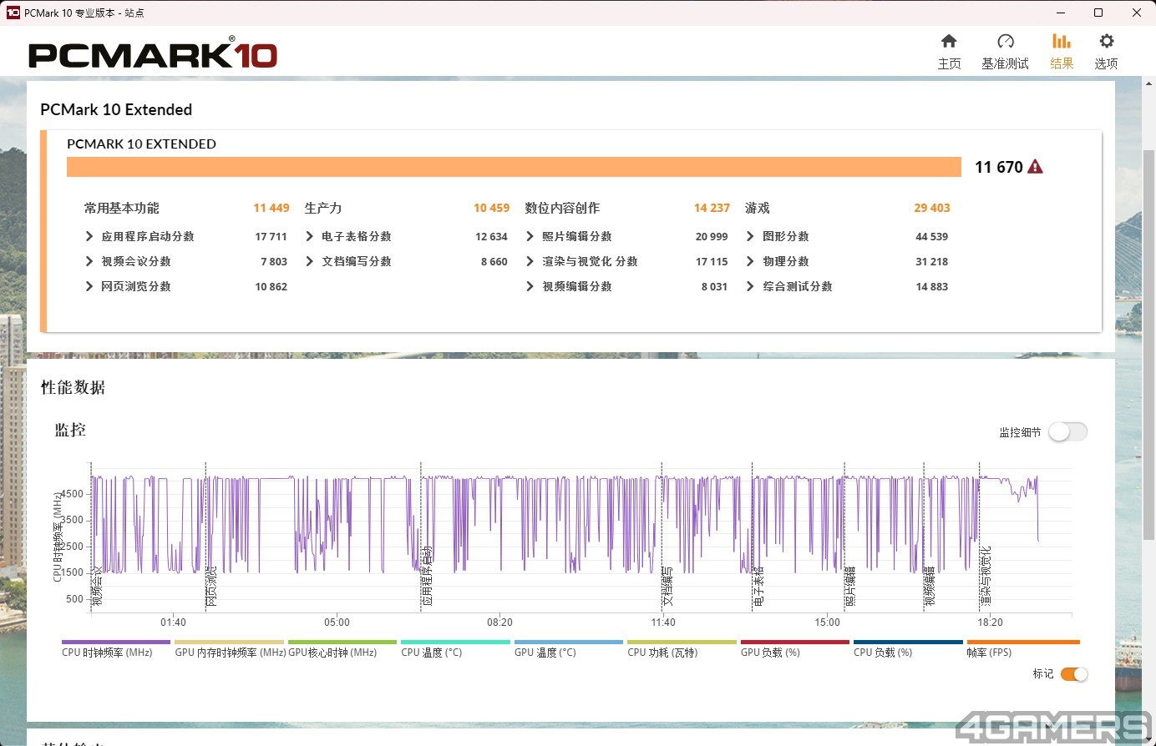Select the GPU 负载 legend item
Image resolution: width=1156 pixels, height=746 pixels.
(795, 648)
